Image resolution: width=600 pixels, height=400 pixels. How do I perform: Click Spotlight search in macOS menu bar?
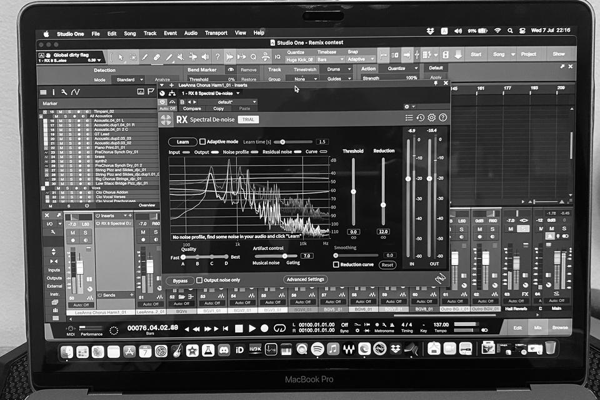tap(510, 31)
